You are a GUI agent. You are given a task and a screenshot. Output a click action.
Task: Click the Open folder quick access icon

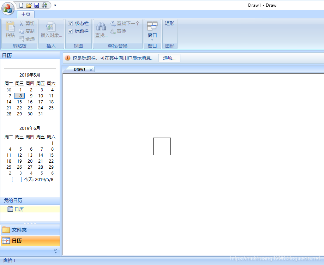(x=29, y=5)
